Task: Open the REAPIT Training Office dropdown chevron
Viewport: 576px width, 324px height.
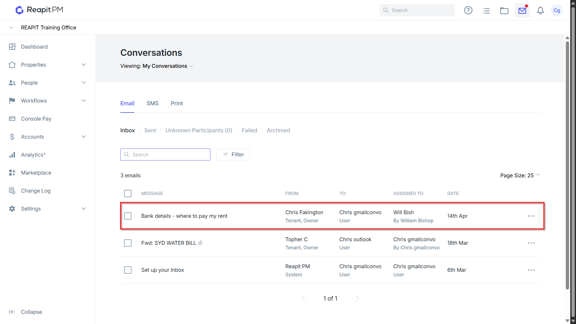Action: point(11,28)
